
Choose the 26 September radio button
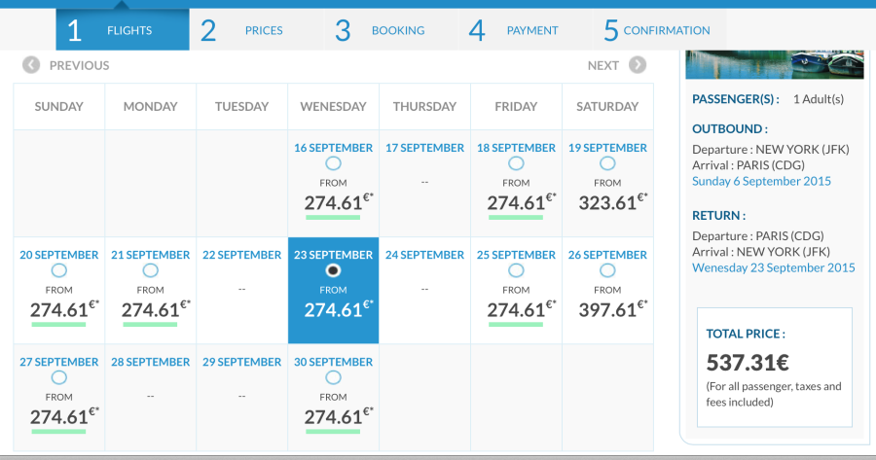pos(607,270)
